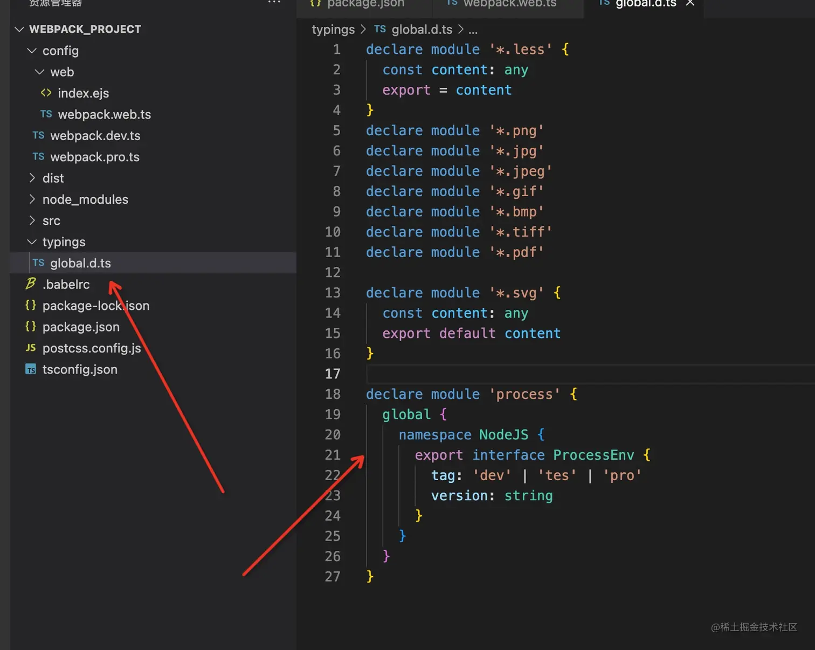The width and height of the screenshot is (815, 650).
Task: Click the '*.pdf' module string
Action: 516,252
